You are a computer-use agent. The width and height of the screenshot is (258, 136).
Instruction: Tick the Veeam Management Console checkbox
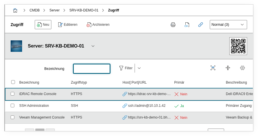(x=13, y=117)
